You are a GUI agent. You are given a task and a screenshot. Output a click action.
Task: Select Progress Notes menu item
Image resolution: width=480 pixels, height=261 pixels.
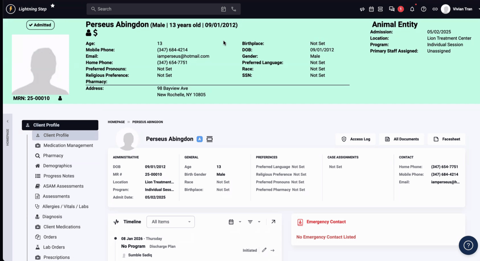pyautogui.click(x=59, y=176)
